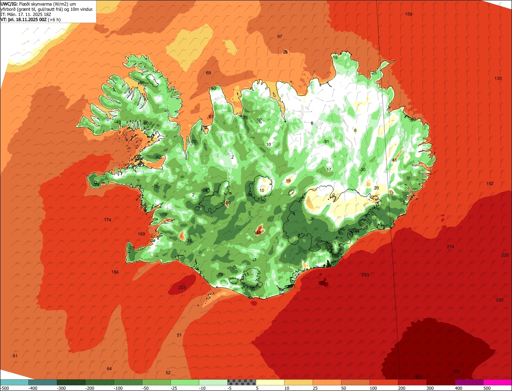Click the map value 184

pos(115,272)
